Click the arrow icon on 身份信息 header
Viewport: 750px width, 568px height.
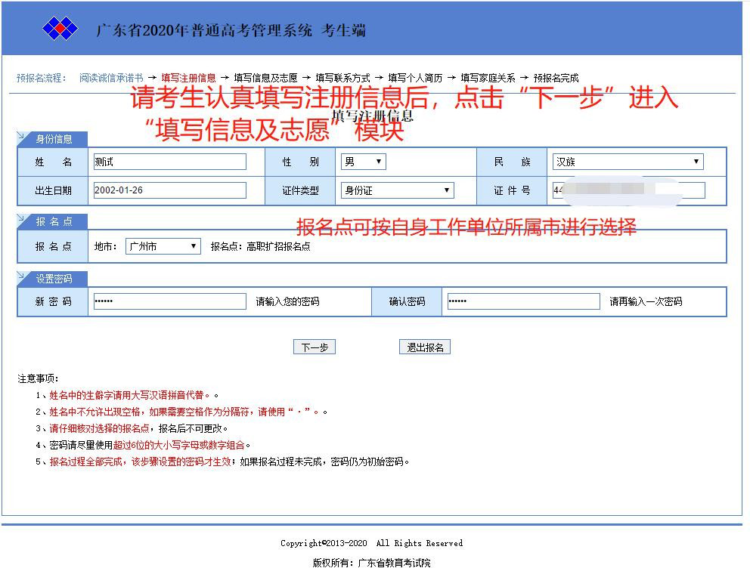tap(21, 137)
